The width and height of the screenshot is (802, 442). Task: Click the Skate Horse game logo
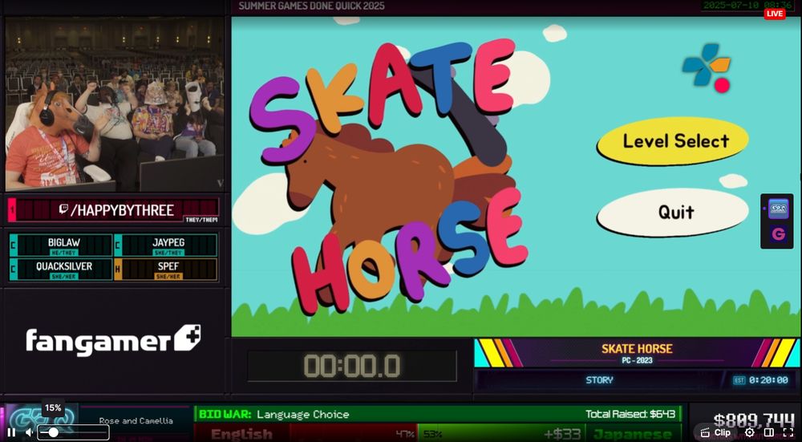tap(389, 176)
